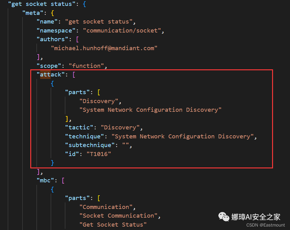Click "System Network Configuration Discovery" in parts array
This screenshot has width=290, height=230.
pos(150,110)
